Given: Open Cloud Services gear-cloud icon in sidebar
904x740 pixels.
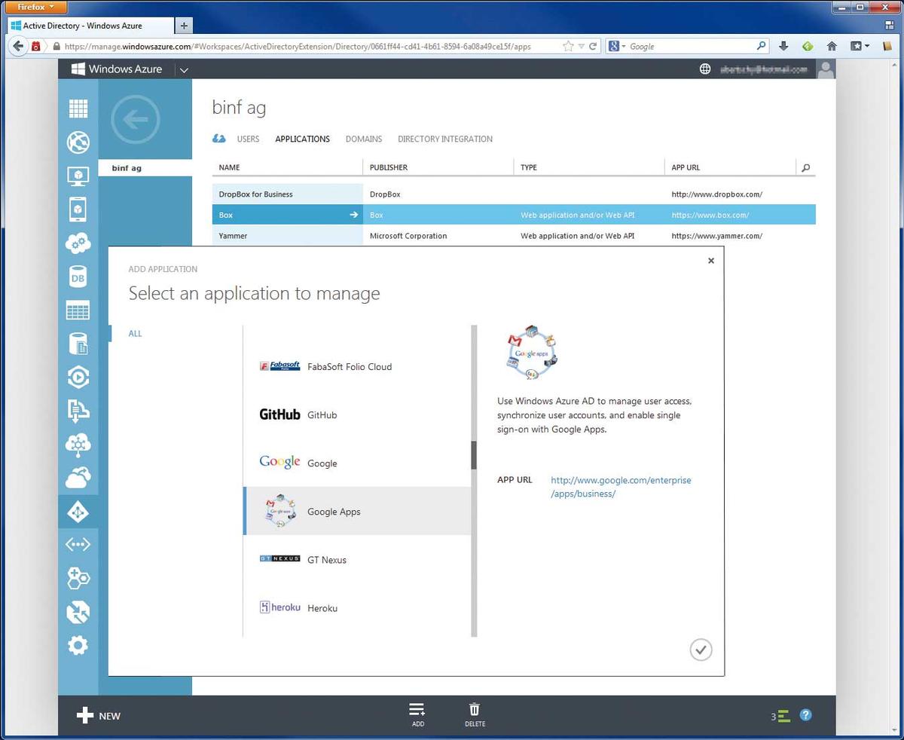Looking at the screenshot, I should [78, 243].
